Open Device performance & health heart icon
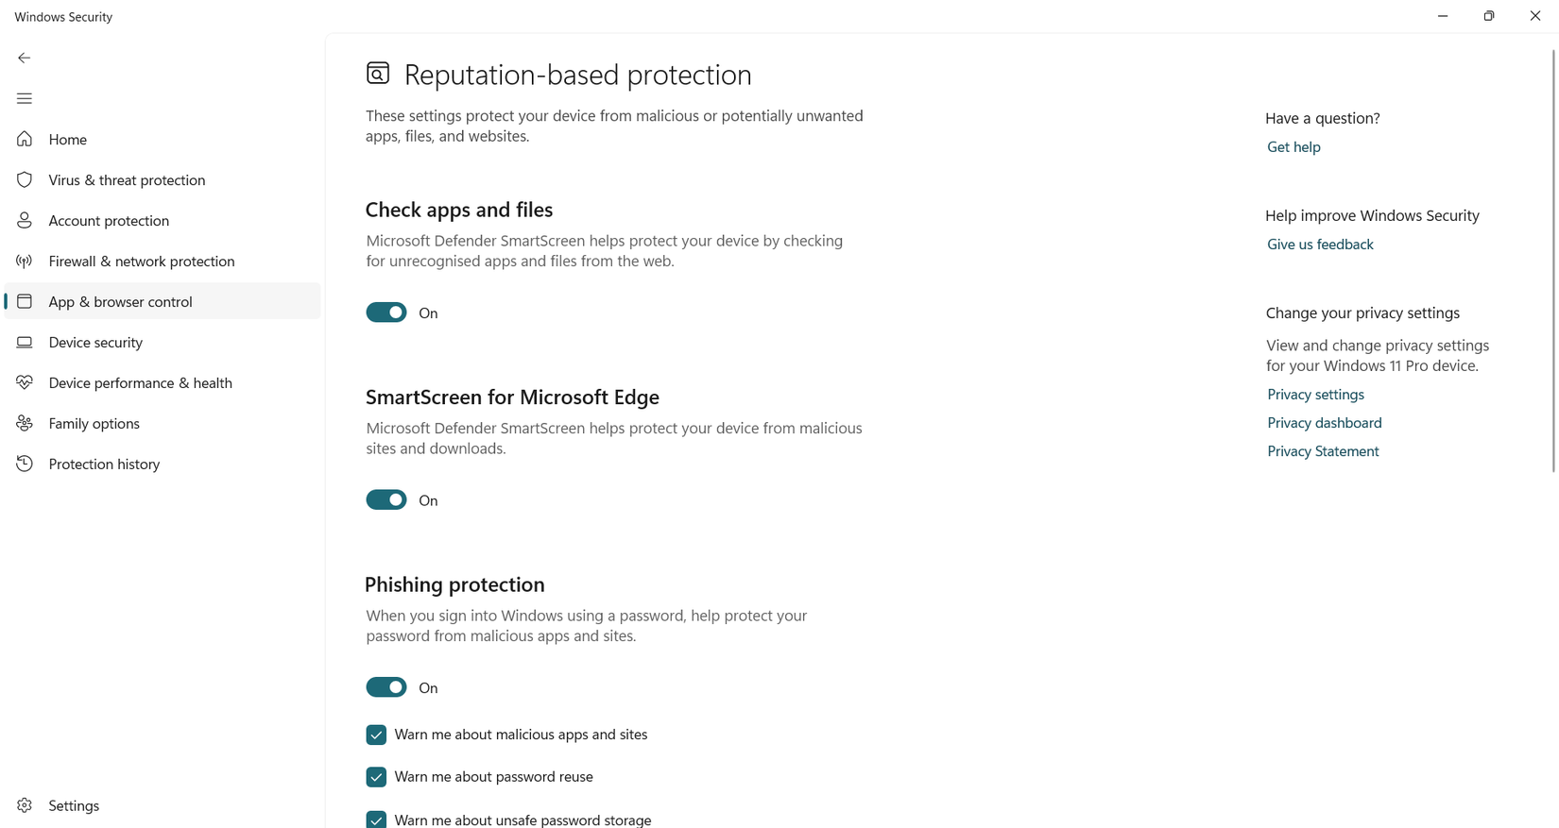The image size is (1559, 828). tap(25, 383)
